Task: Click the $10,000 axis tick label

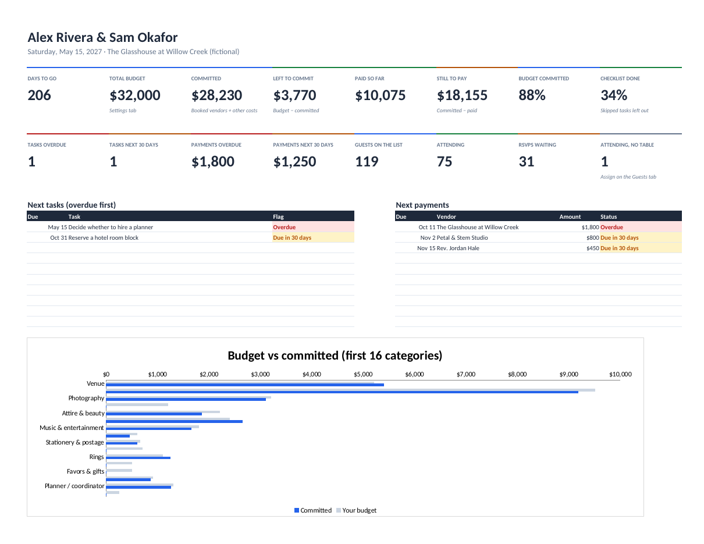Action: [620, 374]
